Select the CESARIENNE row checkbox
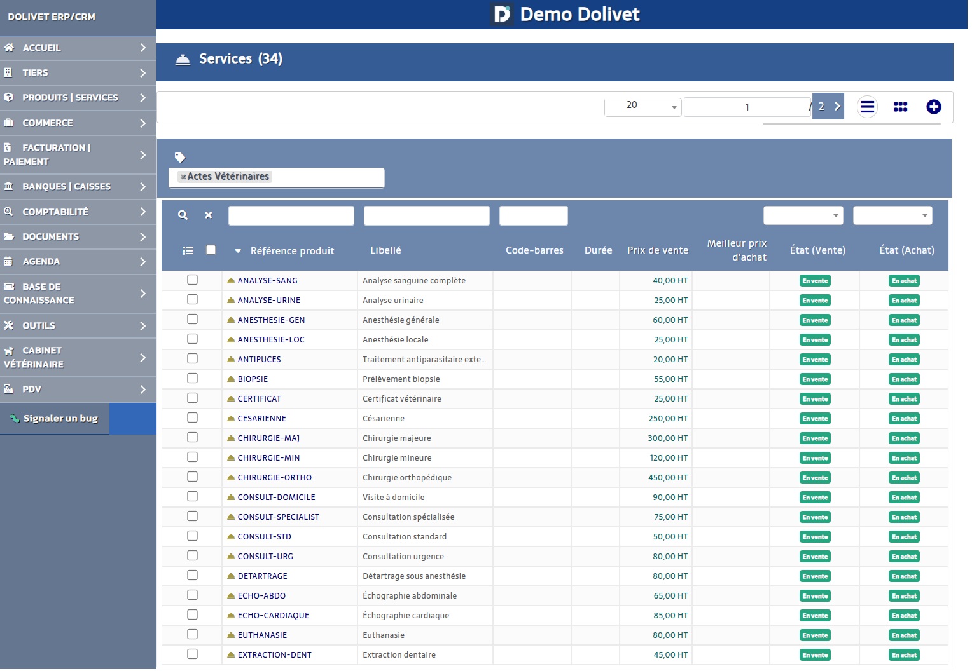The height and width of the screenshot is (671, 972). point(192,418)
